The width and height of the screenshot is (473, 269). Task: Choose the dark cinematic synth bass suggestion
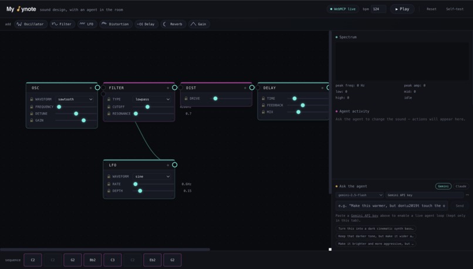point(376,228)
